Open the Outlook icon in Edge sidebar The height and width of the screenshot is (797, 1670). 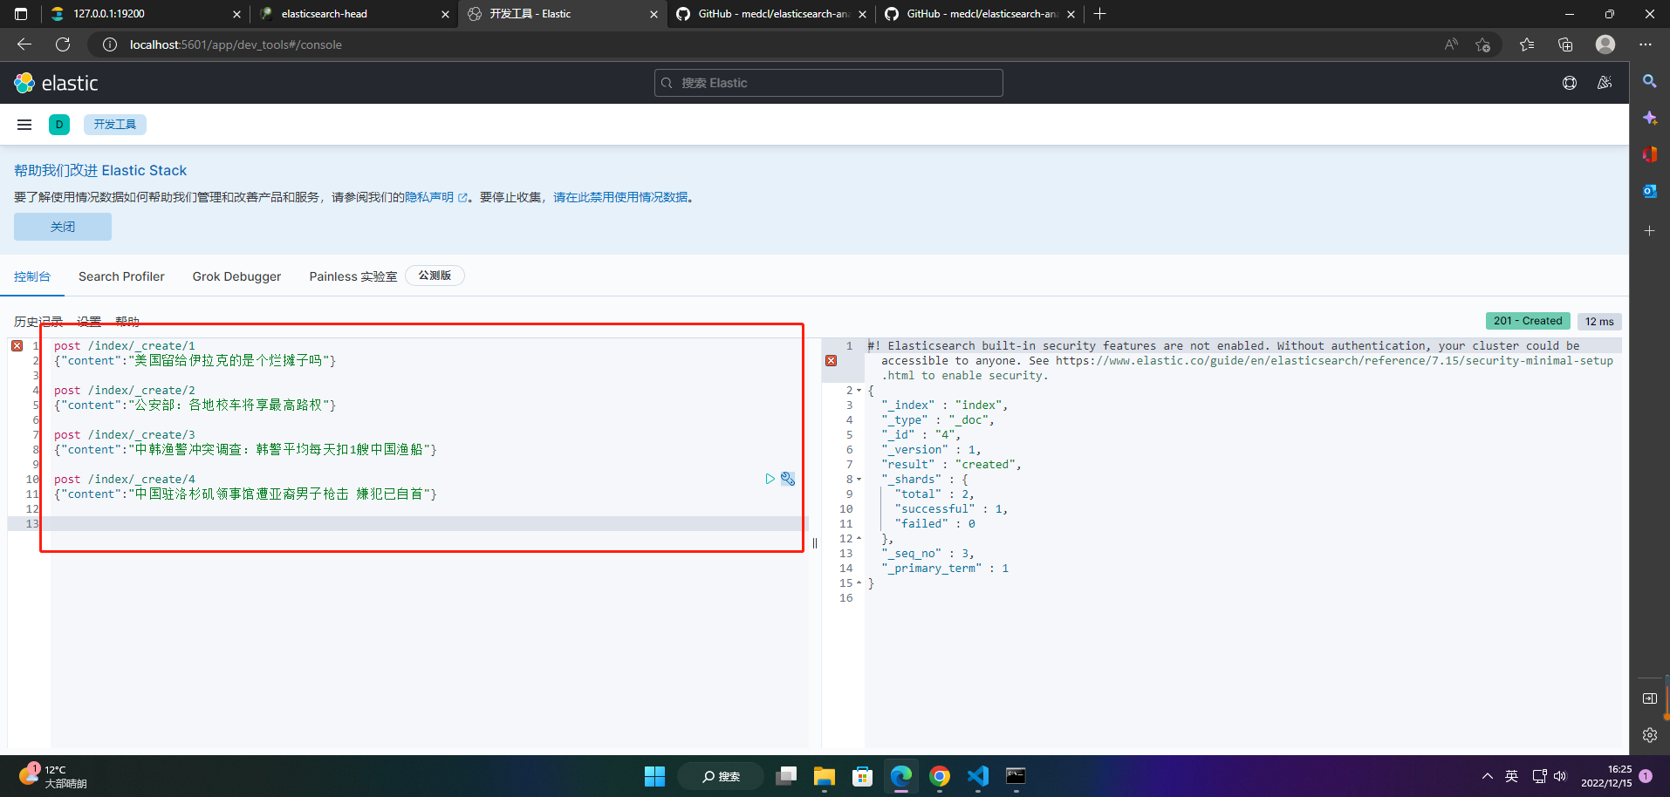click(1649, 191)
